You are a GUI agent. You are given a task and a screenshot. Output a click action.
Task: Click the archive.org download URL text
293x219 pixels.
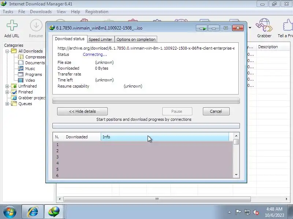pyautogui.click(x=146, y=48)
